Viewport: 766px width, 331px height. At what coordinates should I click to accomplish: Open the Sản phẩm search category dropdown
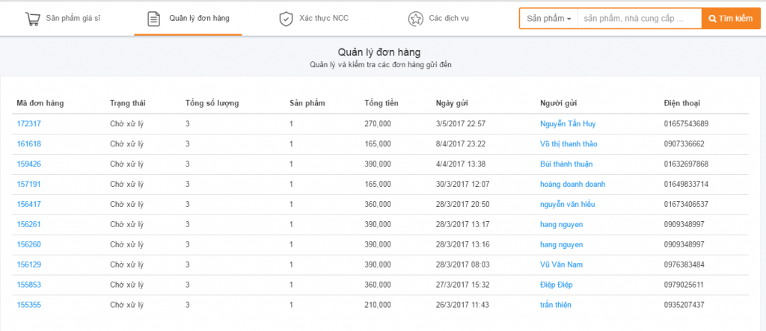tap(548, 19)
